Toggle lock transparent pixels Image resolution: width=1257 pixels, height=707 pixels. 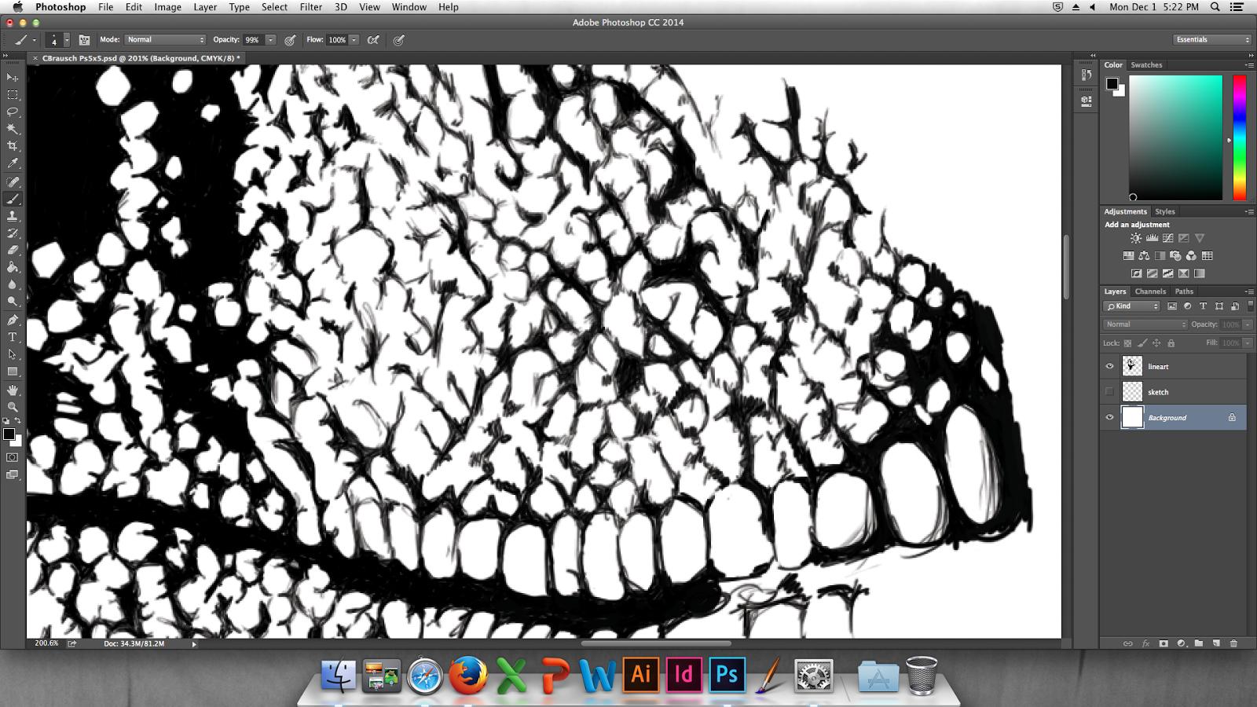pyautogui.click(x=1127, y=343)
